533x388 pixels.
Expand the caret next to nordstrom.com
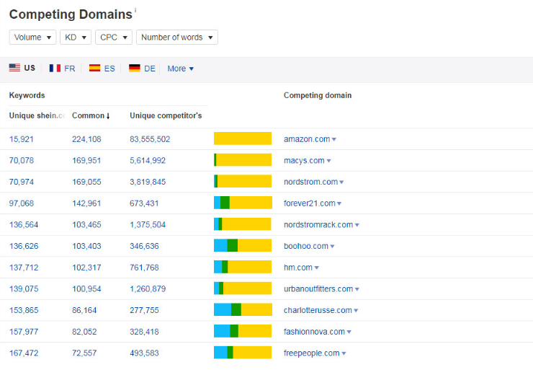(x=341, y=182)
